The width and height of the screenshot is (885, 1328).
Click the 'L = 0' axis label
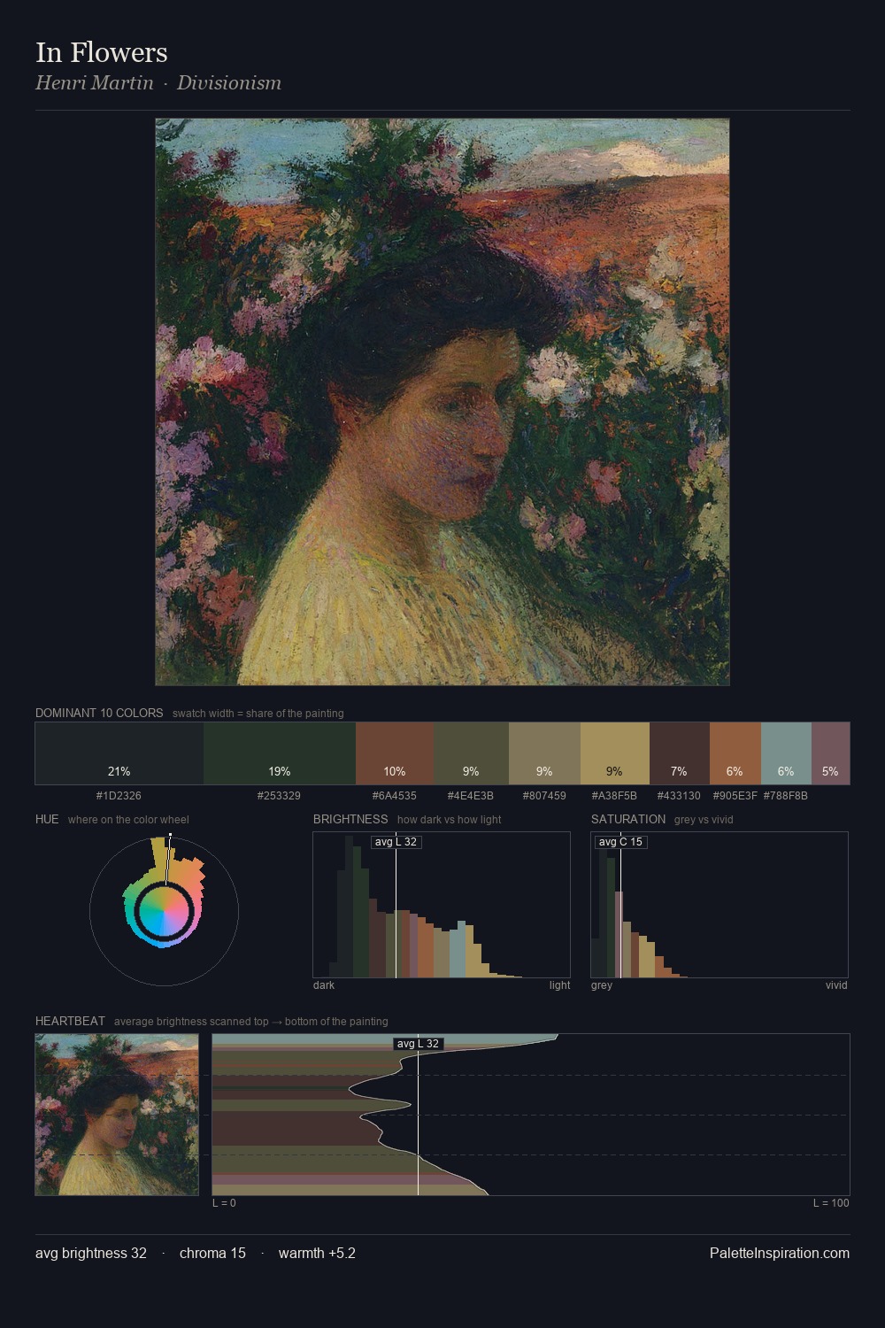224,1203
